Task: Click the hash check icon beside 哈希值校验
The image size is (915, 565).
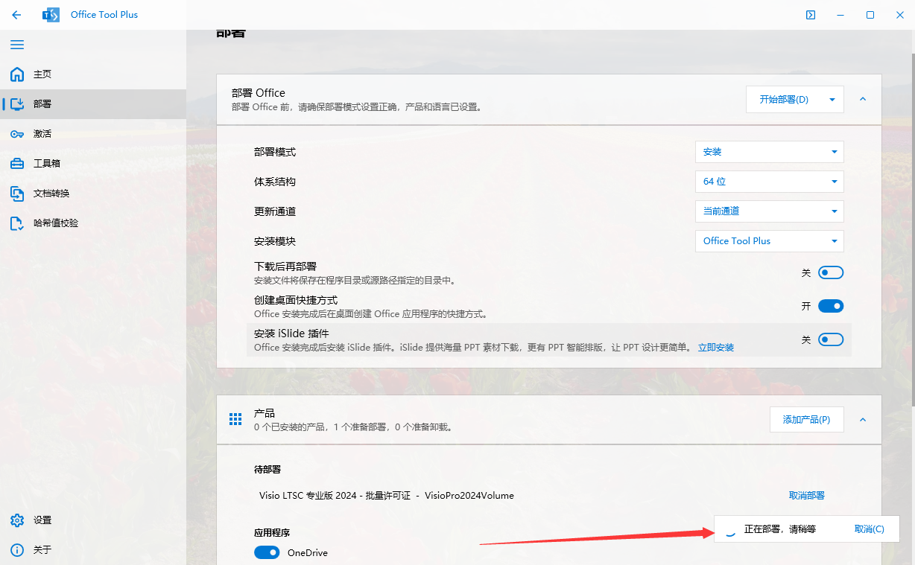Action: [17, 223]
